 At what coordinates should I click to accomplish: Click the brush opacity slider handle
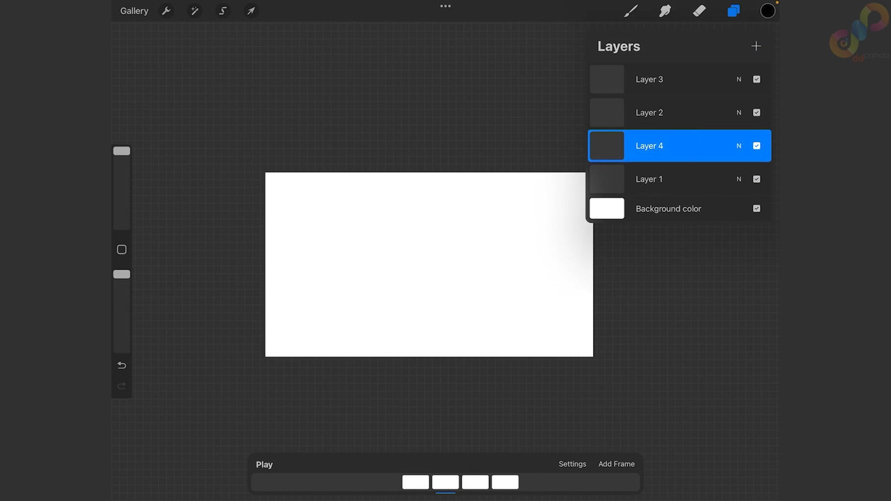tap(122, 274)
